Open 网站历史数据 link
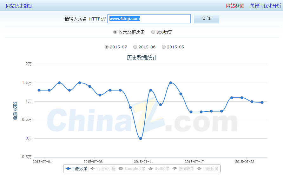The height and width of the screenshot is (179, 283). coord(19,6)
